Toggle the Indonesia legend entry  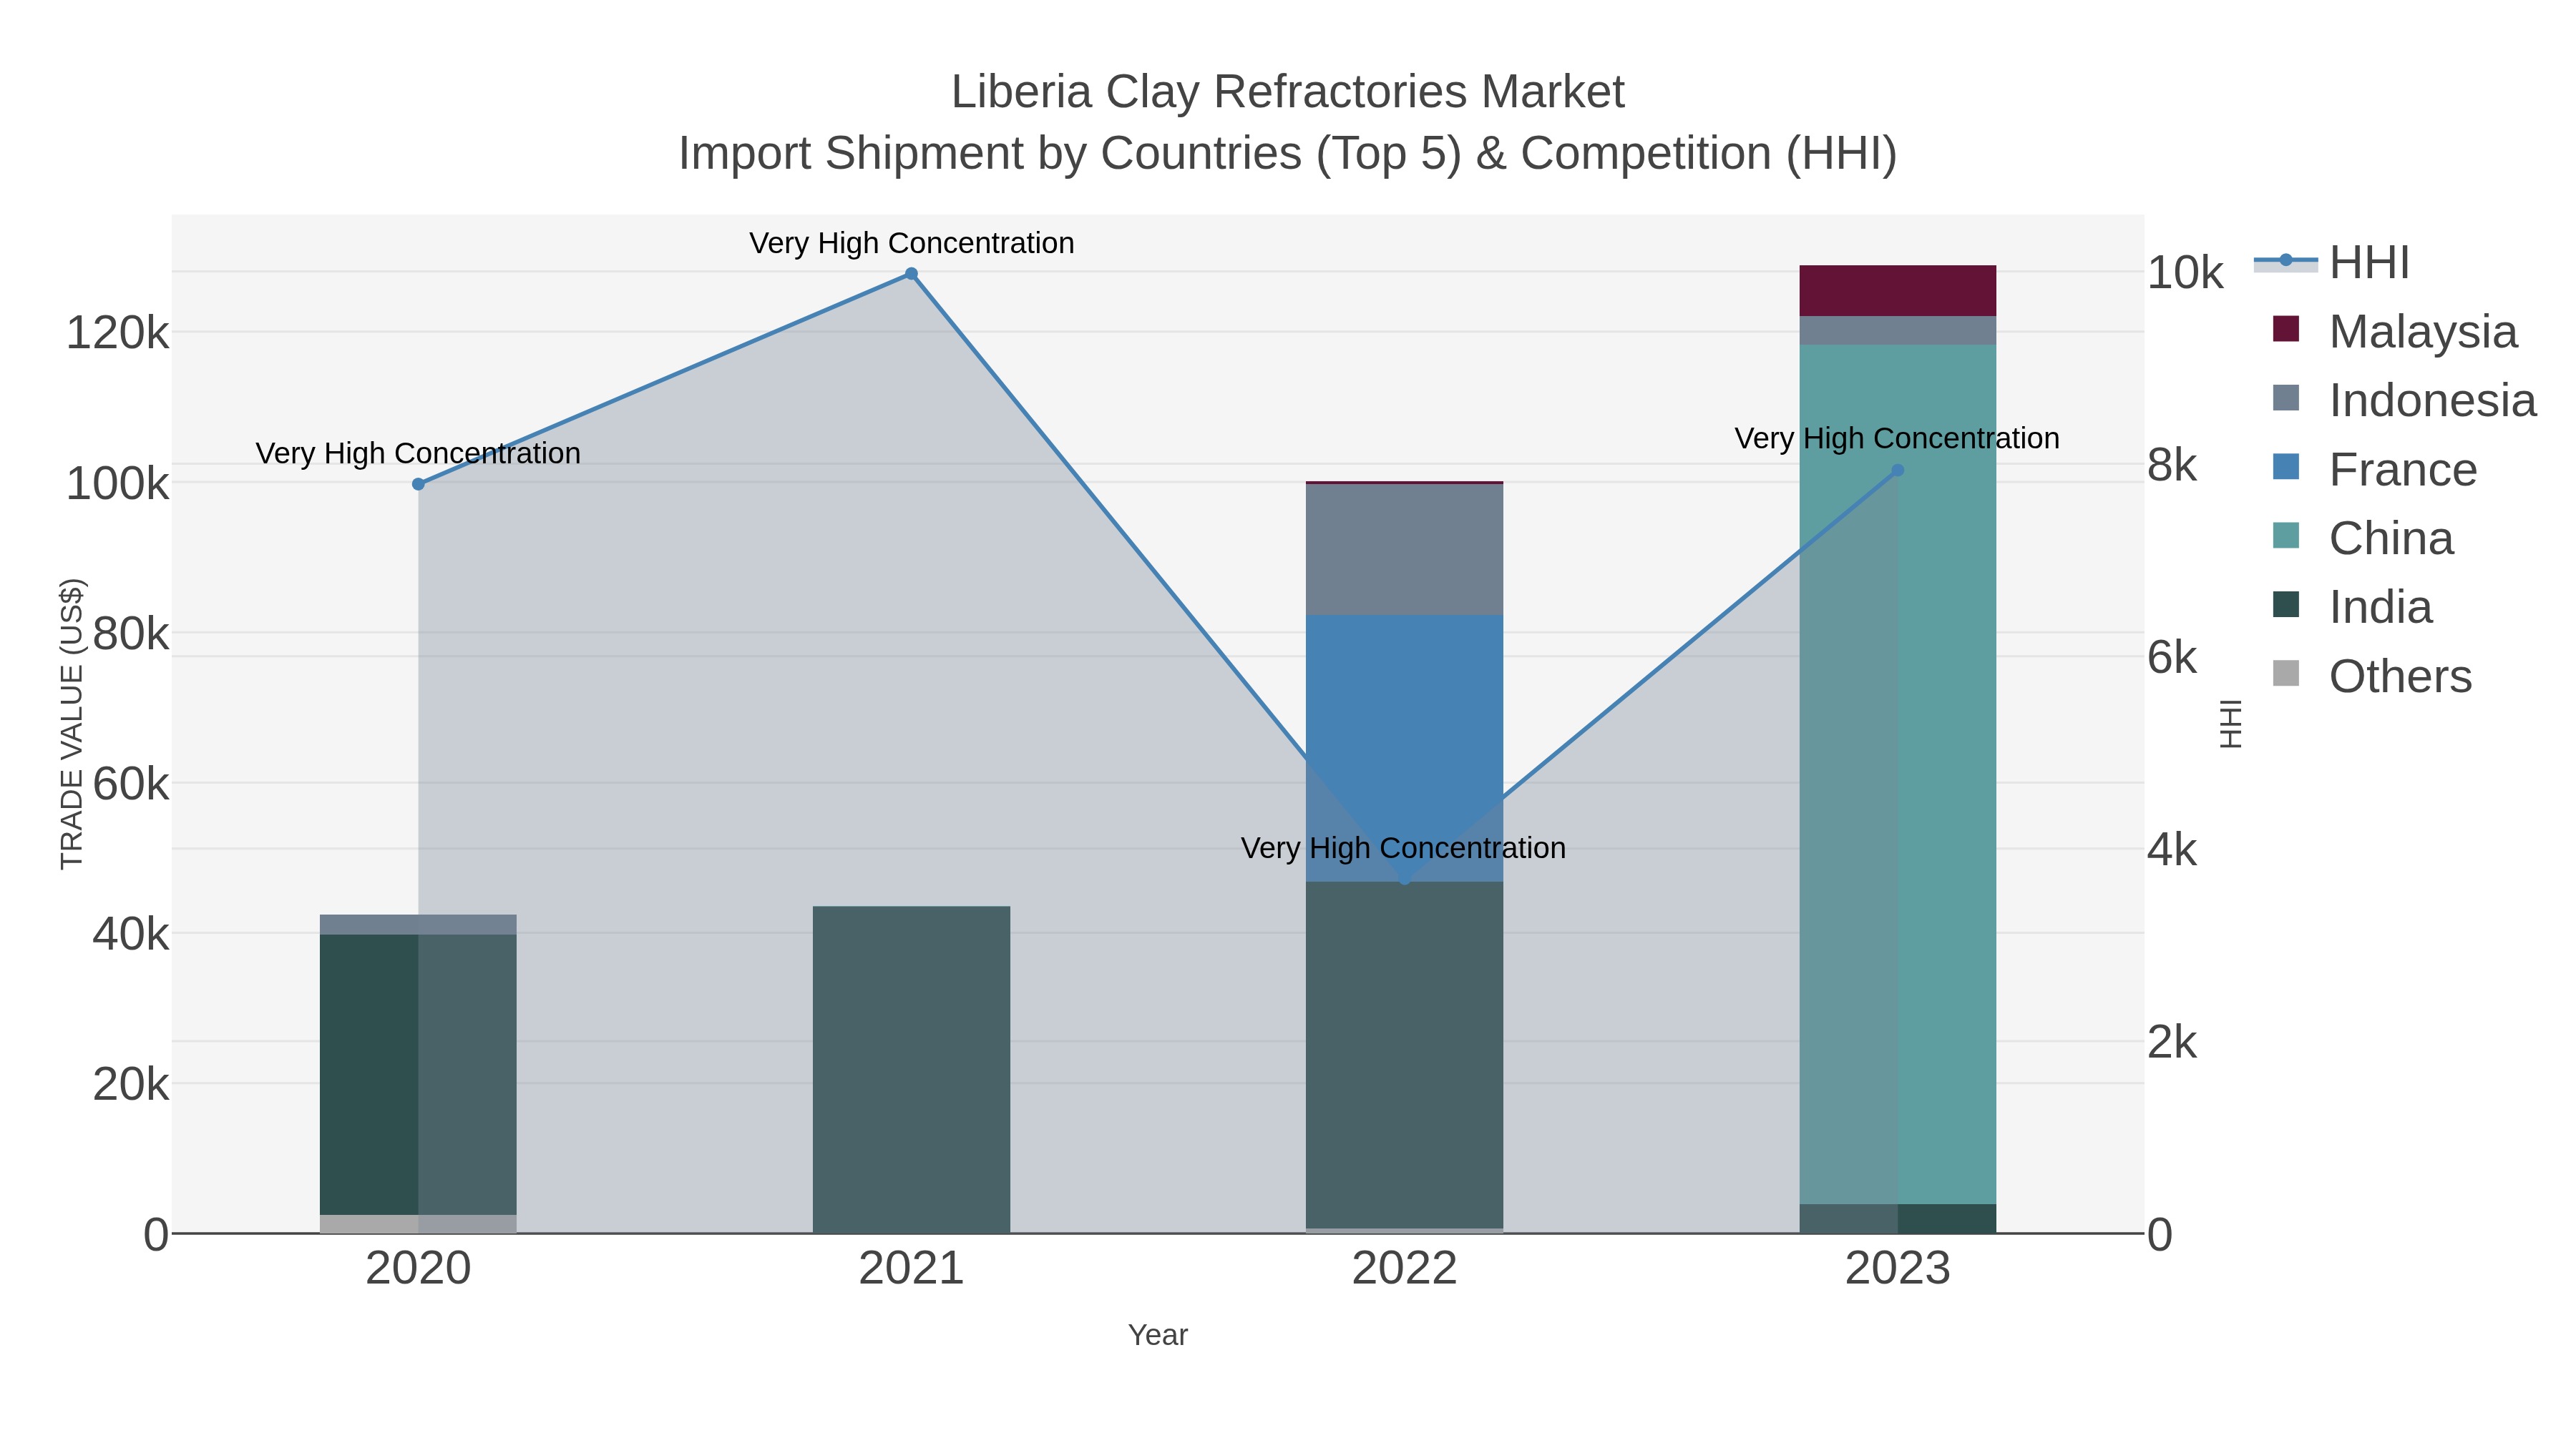pos(2404,400)
